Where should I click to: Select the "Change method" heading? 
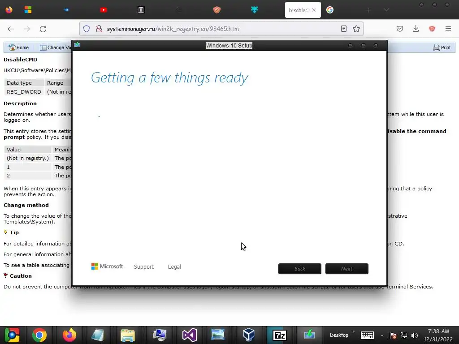click(26, 205)
